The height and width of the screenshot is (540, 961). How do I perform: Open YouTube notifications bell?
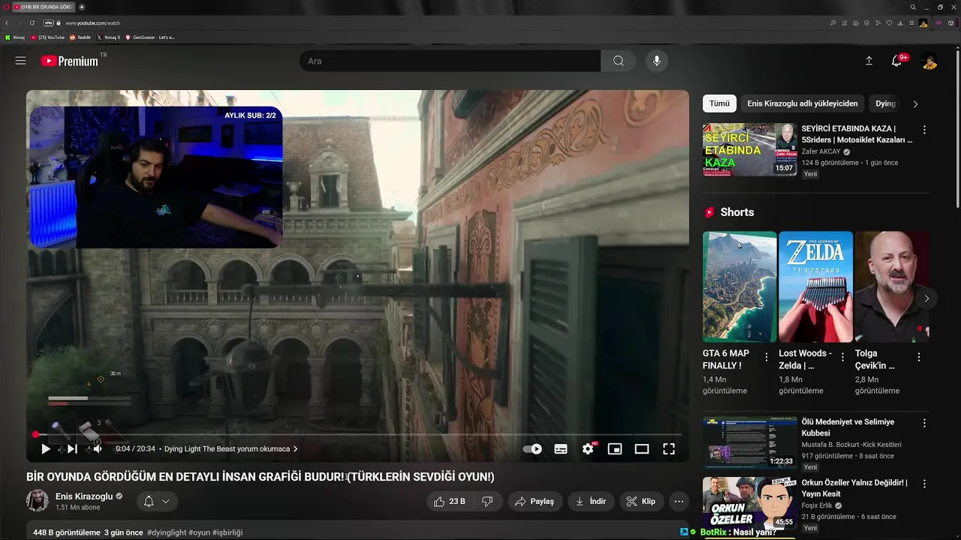897,61
